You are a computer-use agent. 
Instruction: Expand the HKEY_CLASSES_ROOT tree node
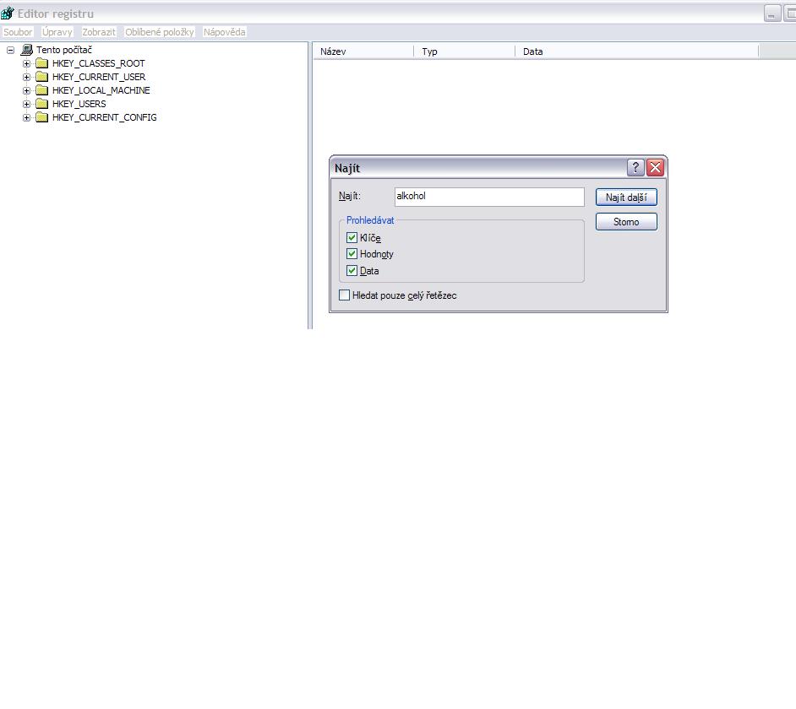pos(26,63)
